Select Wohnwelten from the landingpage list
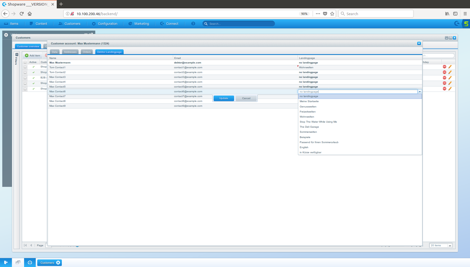470x267 pixels. pos(307,117)
